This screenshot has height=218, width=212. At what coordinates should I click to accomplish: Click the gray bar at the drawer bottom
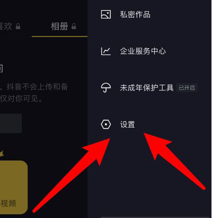tap(155, 217)
